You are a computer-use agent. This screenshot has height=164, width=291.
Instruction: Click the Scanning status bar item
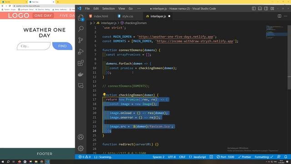pyautogui.click(x=103, y=157)
